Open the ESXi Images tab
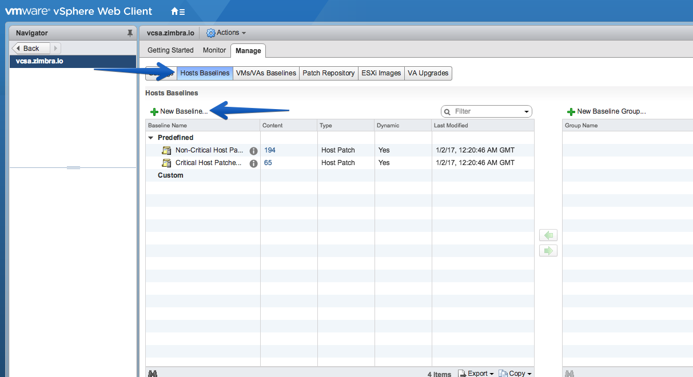Screen dimensions: 693x377 [381, 73]
